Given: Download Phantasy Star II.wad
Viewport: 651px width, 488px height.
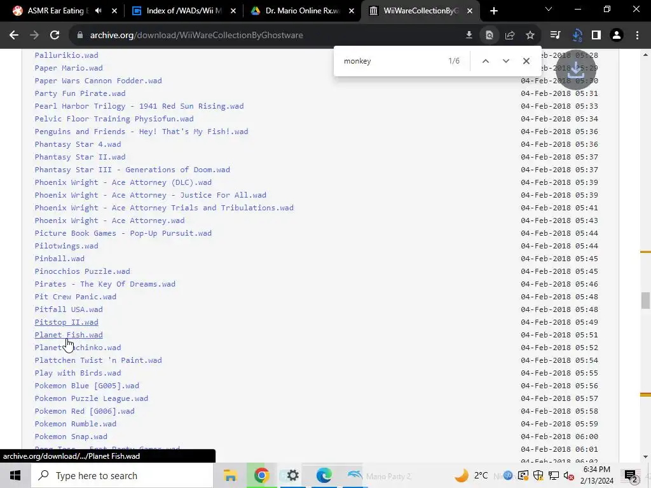Looking at the screenshot, I should [80, 157].
